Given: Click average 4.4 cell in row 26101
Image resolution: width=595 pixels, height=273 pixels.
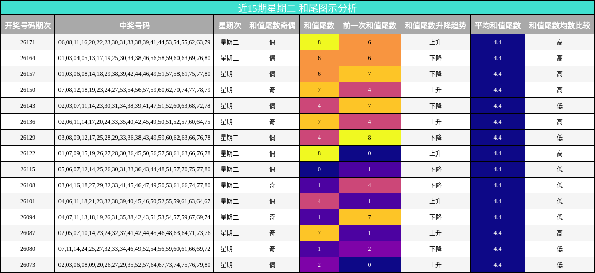Looking at the screenshot, I should [498, 202].
